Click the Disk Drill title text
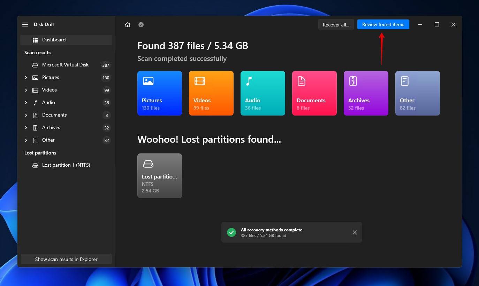479x286 pixels. point(44,25)
